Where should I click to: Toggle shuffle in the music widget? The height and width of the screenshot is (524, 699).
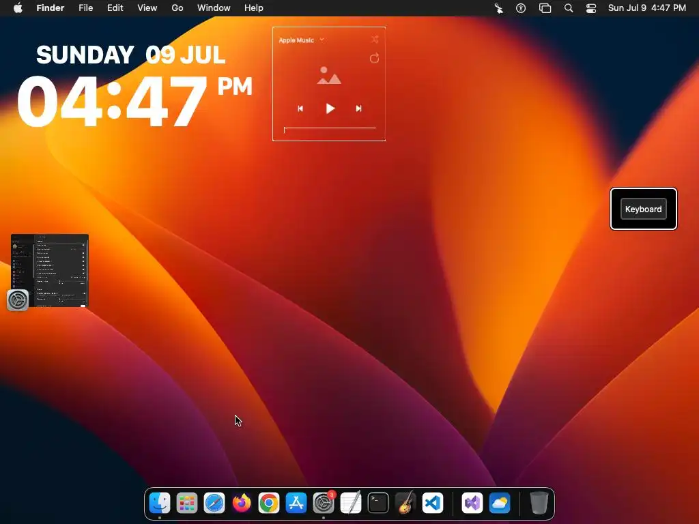point(375,40)
